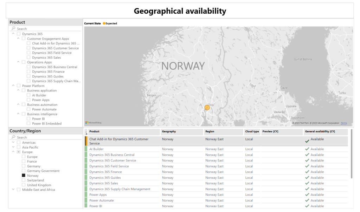Viewport: 360px width, 212px height.
Task: Click the 'Available' text in the Dynamics 365 Guides row
Action: pyautogui.click(x=317, y=177)
